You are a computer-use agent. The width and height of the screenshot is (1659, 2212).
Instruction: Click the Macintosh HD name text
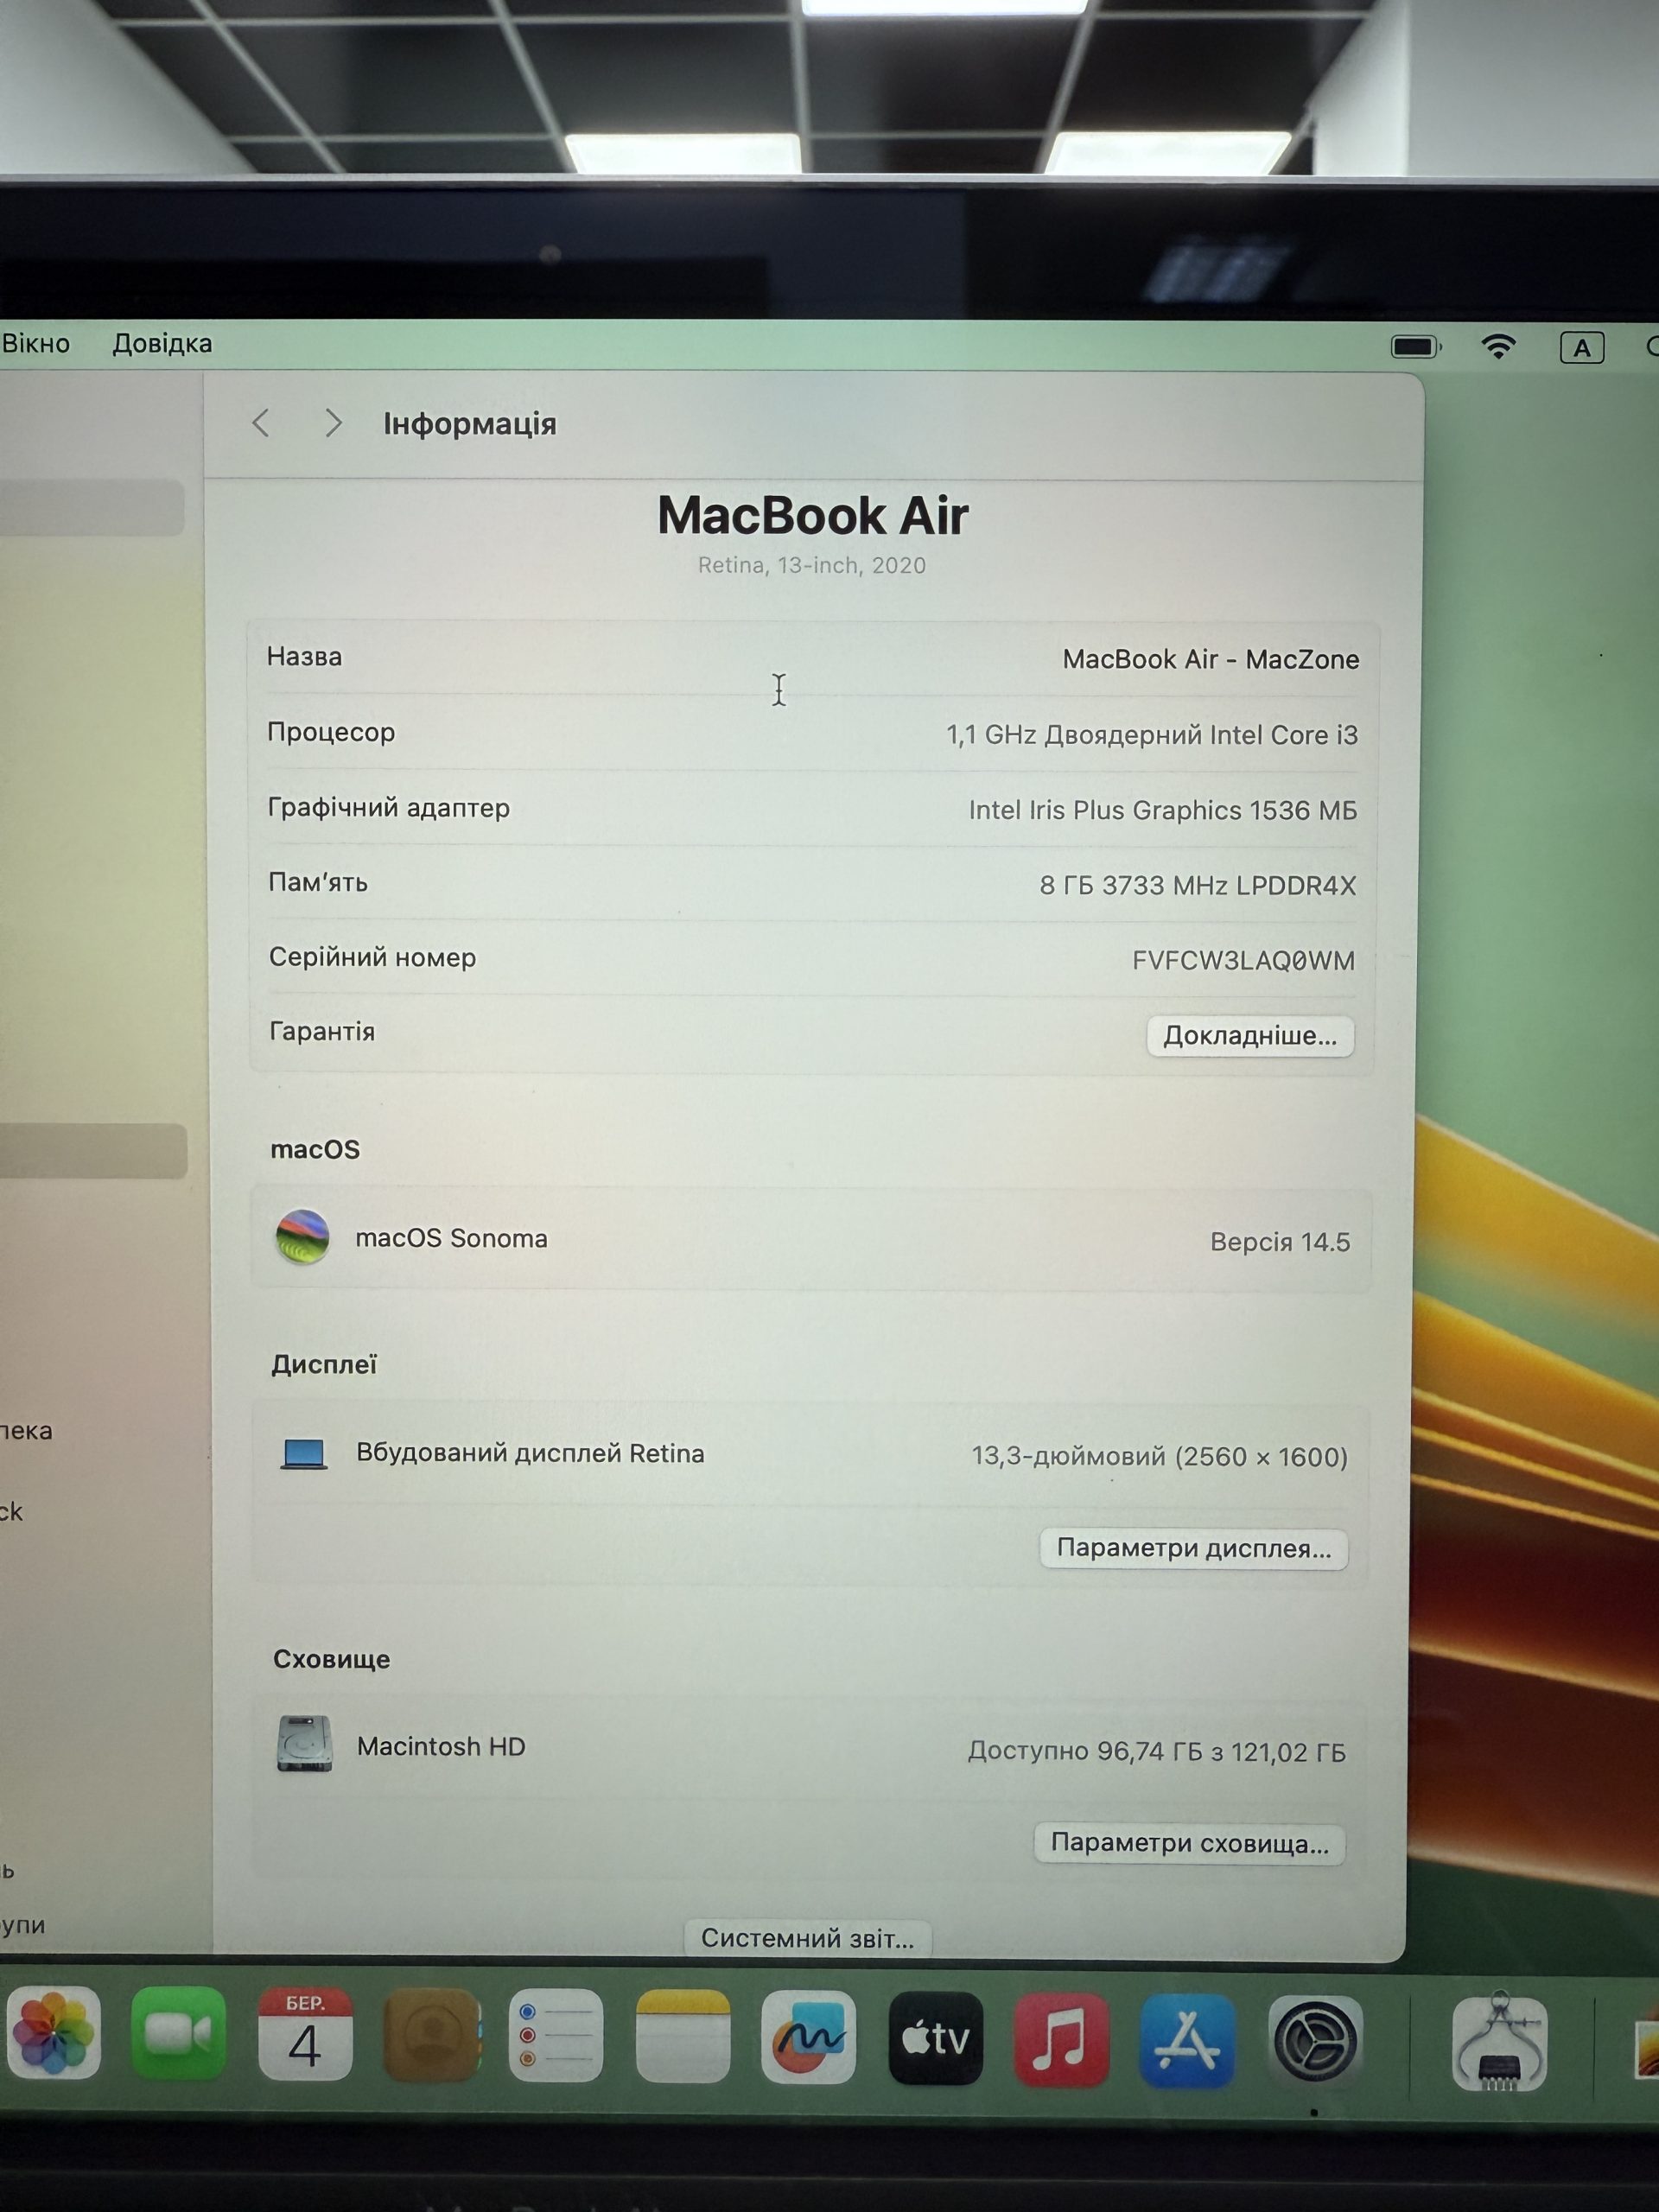pos(441,1747)
